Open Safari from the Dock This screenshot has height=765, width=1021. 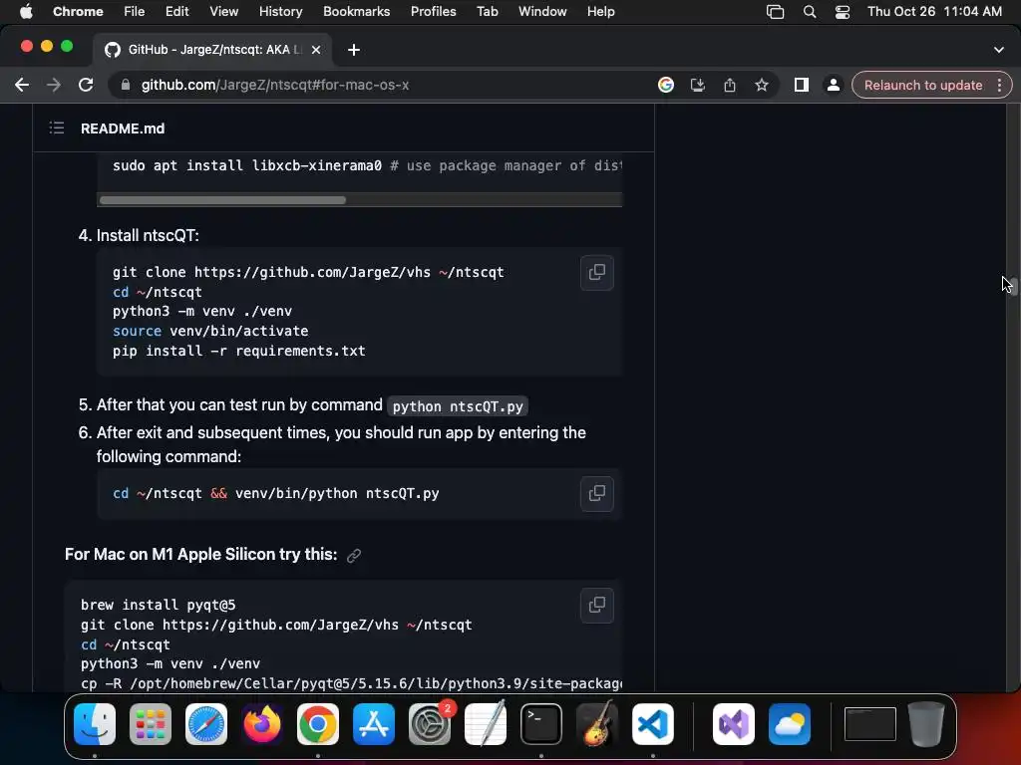pos(206,724)
